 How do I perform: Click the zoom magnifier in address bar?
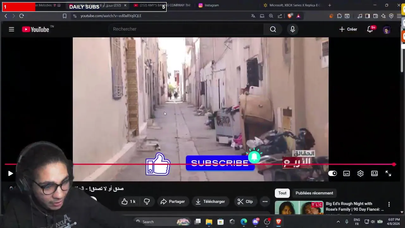(271, 16)
